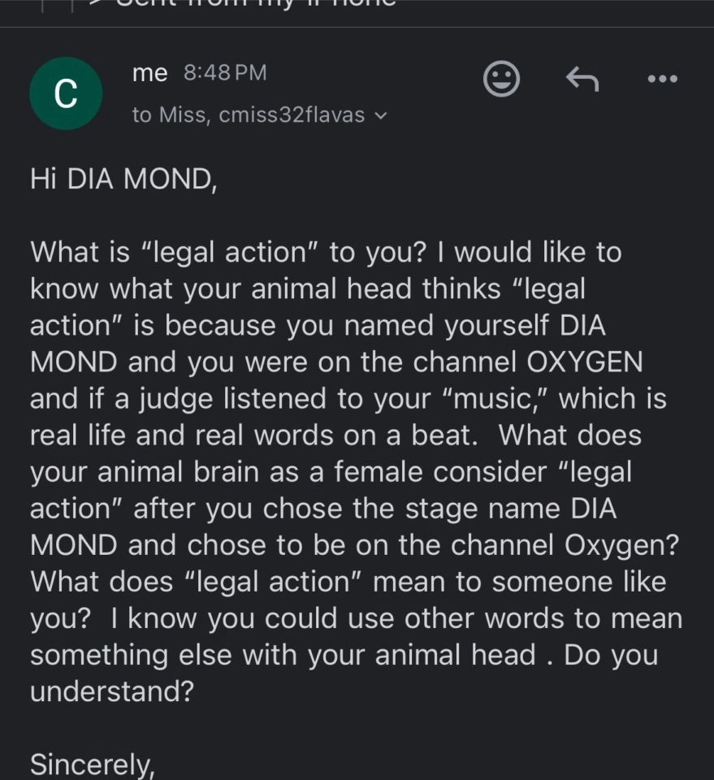The height and width of the screenshot is (780, 714).
Task: Tap the sender name 'me'
Action: pos(150,72)
